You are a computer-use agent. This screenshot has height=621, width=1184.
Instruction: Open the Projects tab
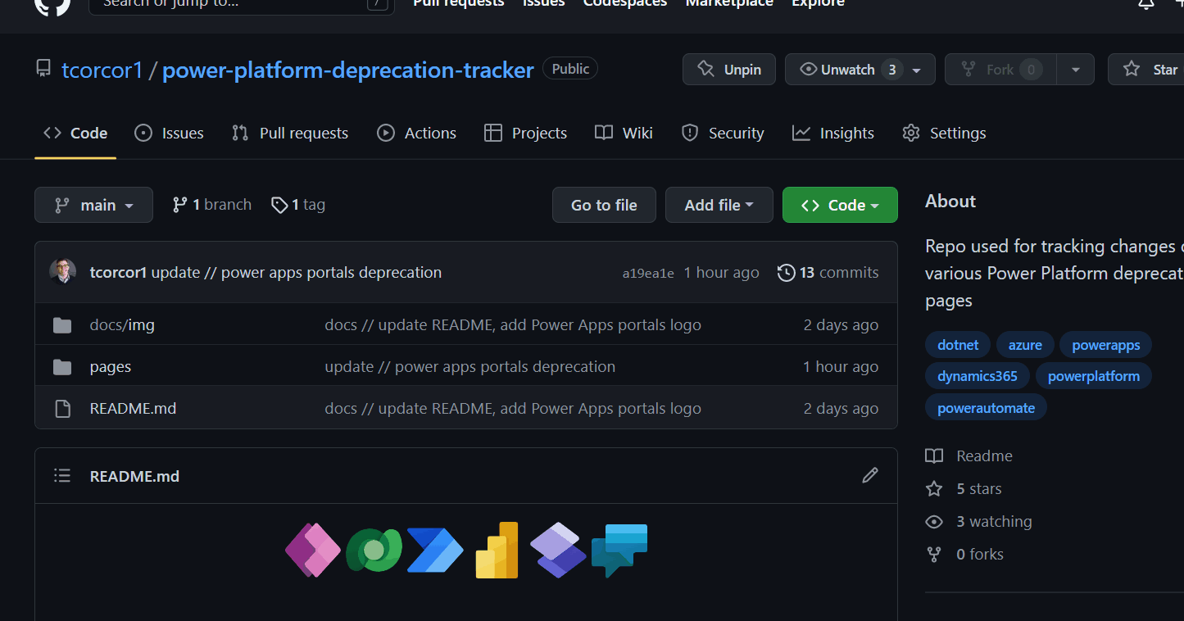click(526, 133)
